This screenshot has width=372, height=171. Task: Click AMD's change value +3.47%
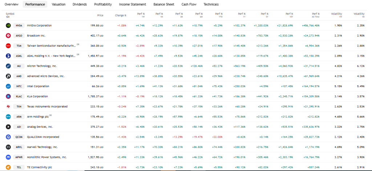[122, 76]
